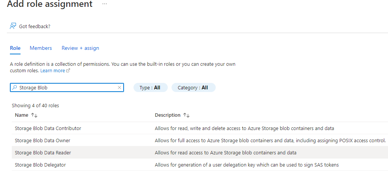Image resolution: width=388 pixels, height=181 pixels.
Task: Switch to the Review + assign tab
Action: [x=80, y=48]
